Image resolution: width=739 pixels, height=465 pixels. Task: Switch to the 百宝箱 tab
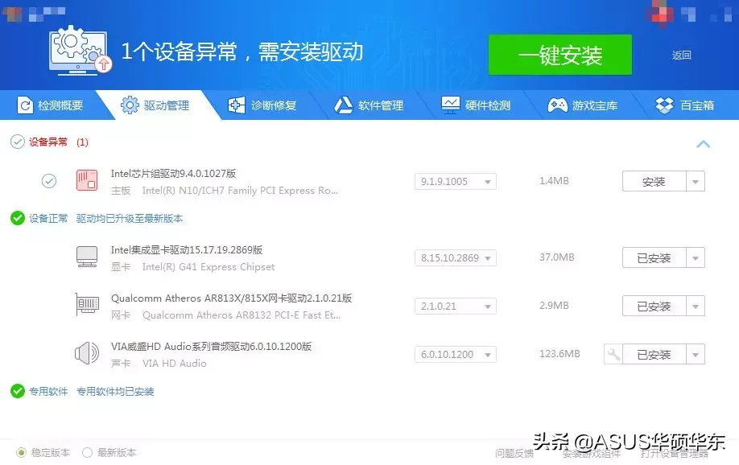(x=685, y=105)
